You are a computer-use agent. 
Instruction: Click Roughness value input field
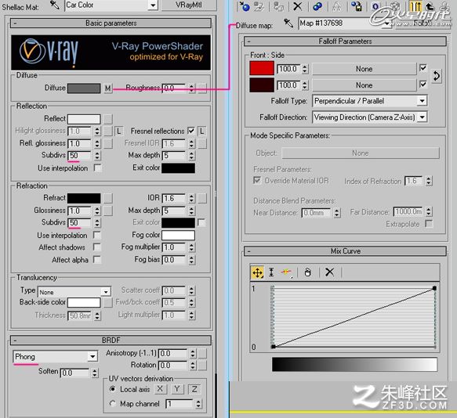(174, 88)
